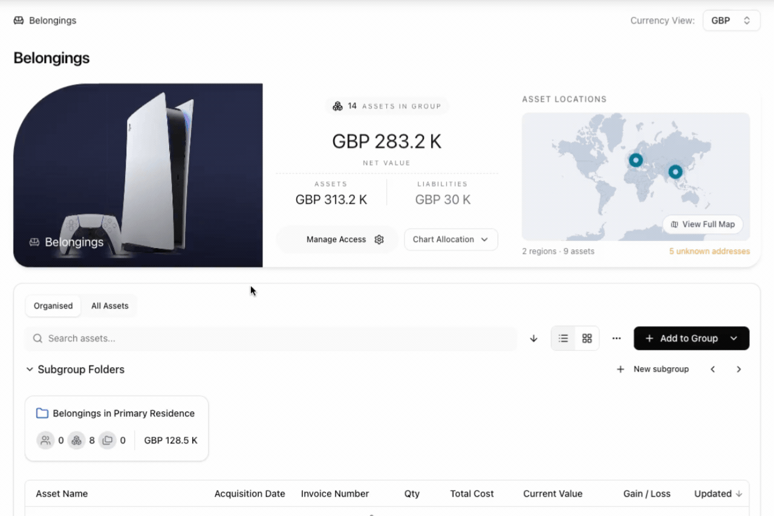Switch to the All Assets tab

click(110, 306)
